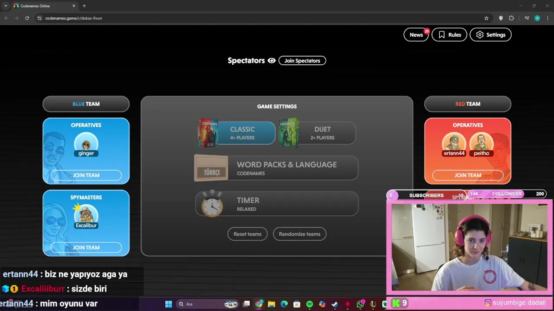
Task: Open Copilot from the taskbar
Action: [322, 304]
